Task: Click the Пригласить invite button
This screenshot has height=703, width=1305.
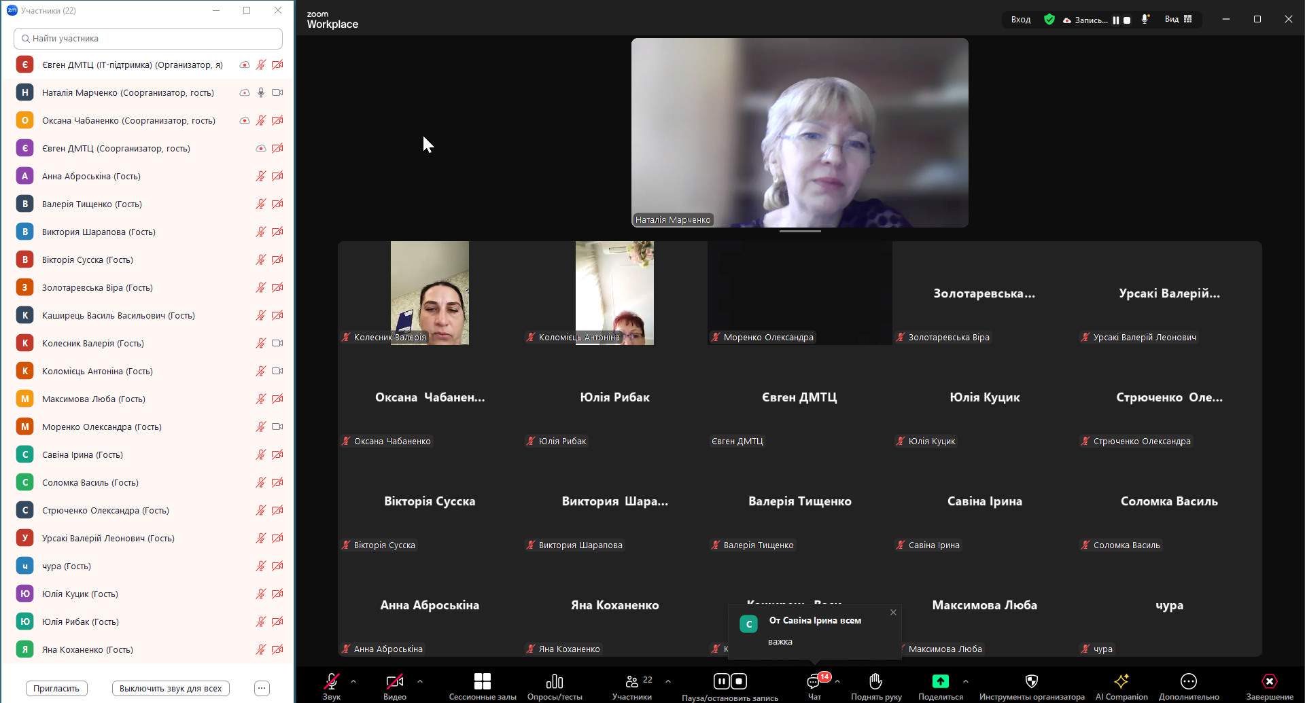Action: [x=56, y=688]
